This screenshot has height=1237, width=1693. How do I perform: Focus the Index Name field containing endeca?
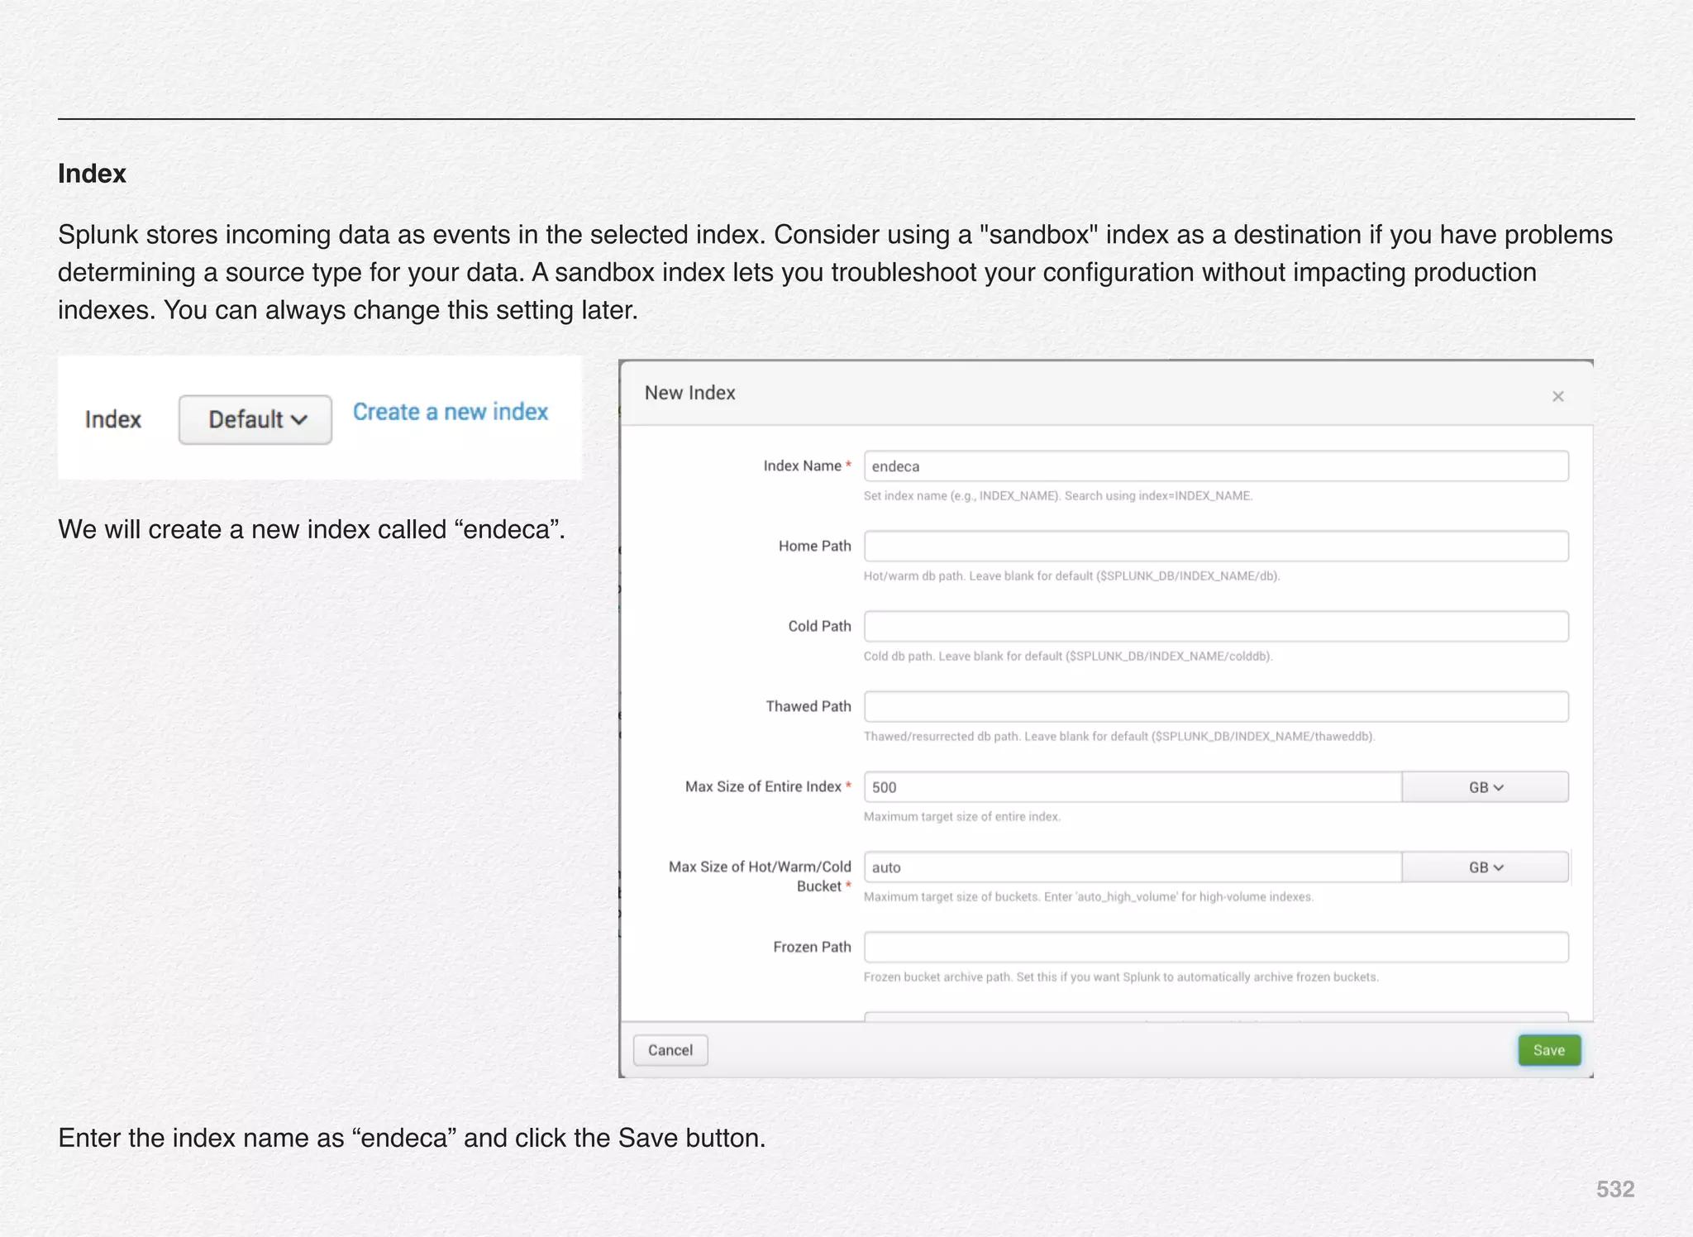click(1216, 466)
